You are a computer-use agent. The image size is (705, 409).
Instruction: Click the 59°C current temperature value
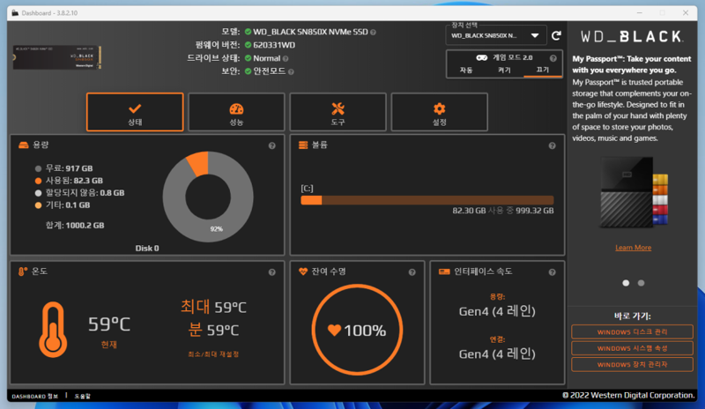tap(108, 324)
